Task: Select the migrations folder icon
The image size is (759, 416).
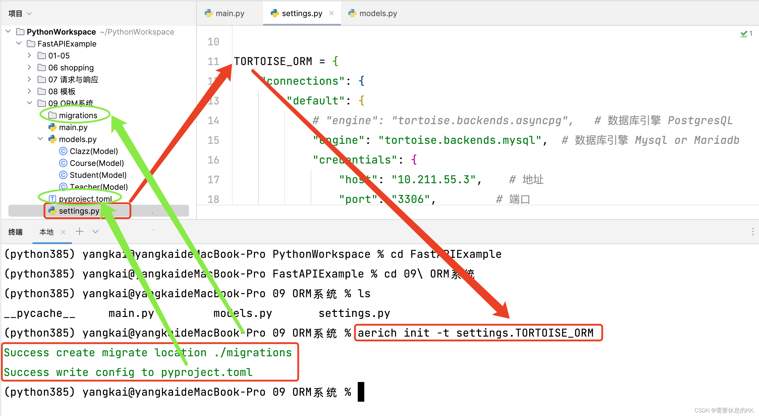Action: (52, 115)
